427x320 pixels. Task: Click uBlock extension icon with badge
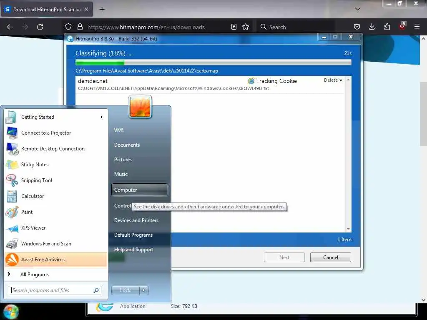tap(402, 26)
